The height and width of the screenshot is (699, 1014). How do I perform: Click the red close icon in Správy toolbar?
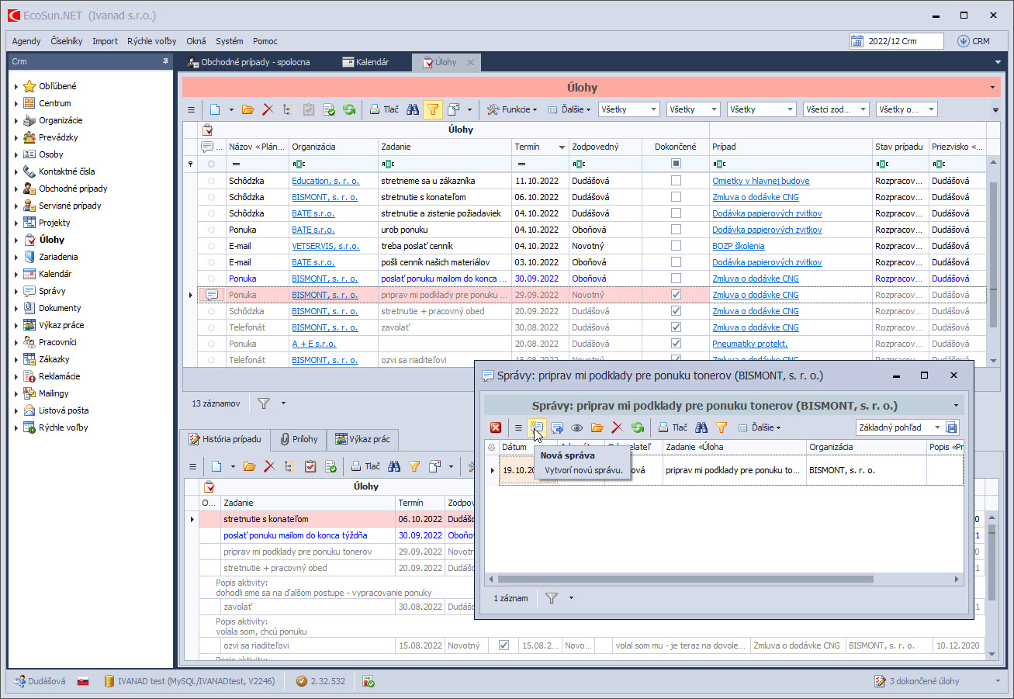pos(495,427)
